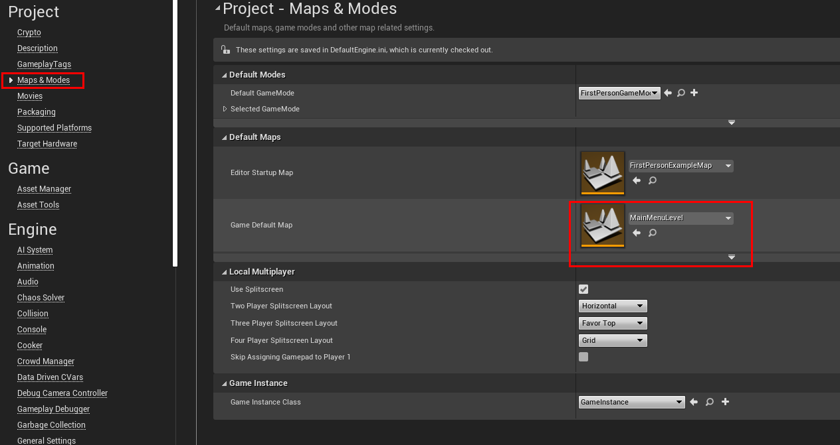Show advanced options under Default Modes
The width and height of the screenshot is (840, 445).
click(x=732, y=123)
